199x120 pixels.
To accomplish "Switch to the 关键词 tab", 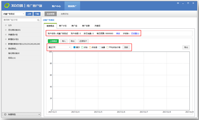I will 98,26.
